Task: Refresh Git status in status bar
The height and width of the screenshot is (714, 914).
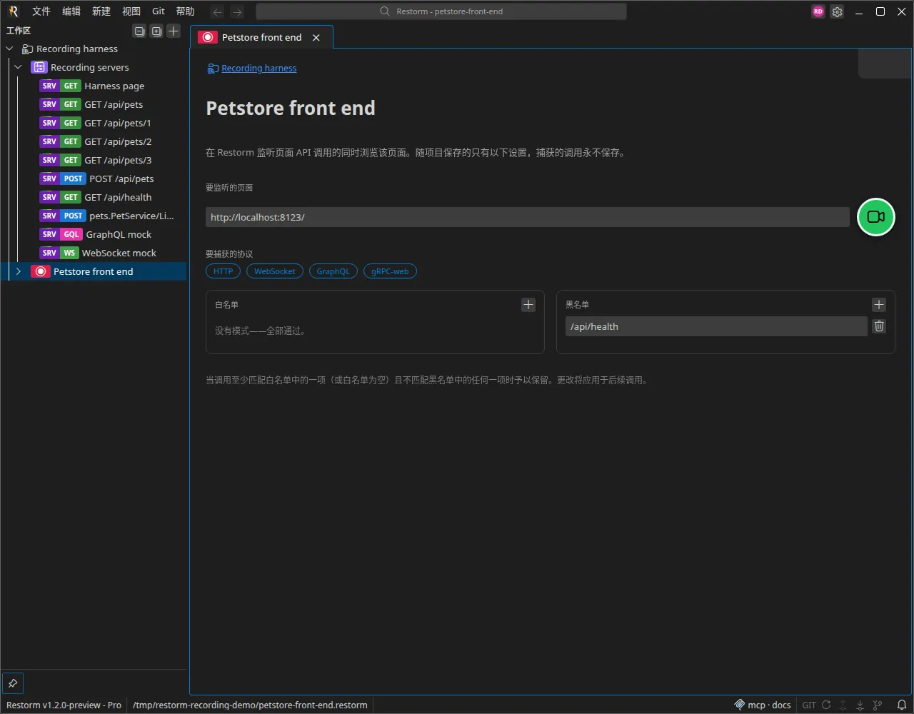Action: click(826, 705)
